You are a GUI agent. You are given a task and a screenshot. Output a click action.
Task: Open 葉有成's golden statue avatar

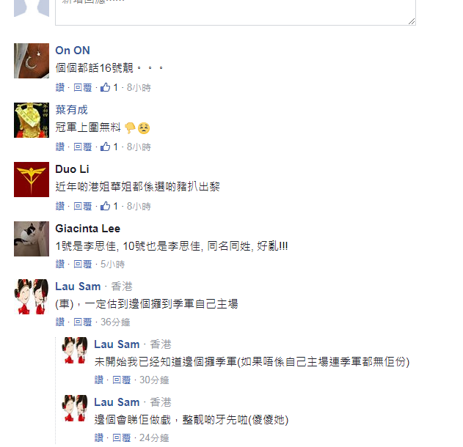[x=32, y=120]
